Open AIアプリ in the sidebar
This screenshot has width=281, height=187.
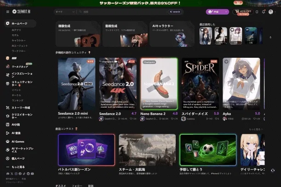pos(17,30)
